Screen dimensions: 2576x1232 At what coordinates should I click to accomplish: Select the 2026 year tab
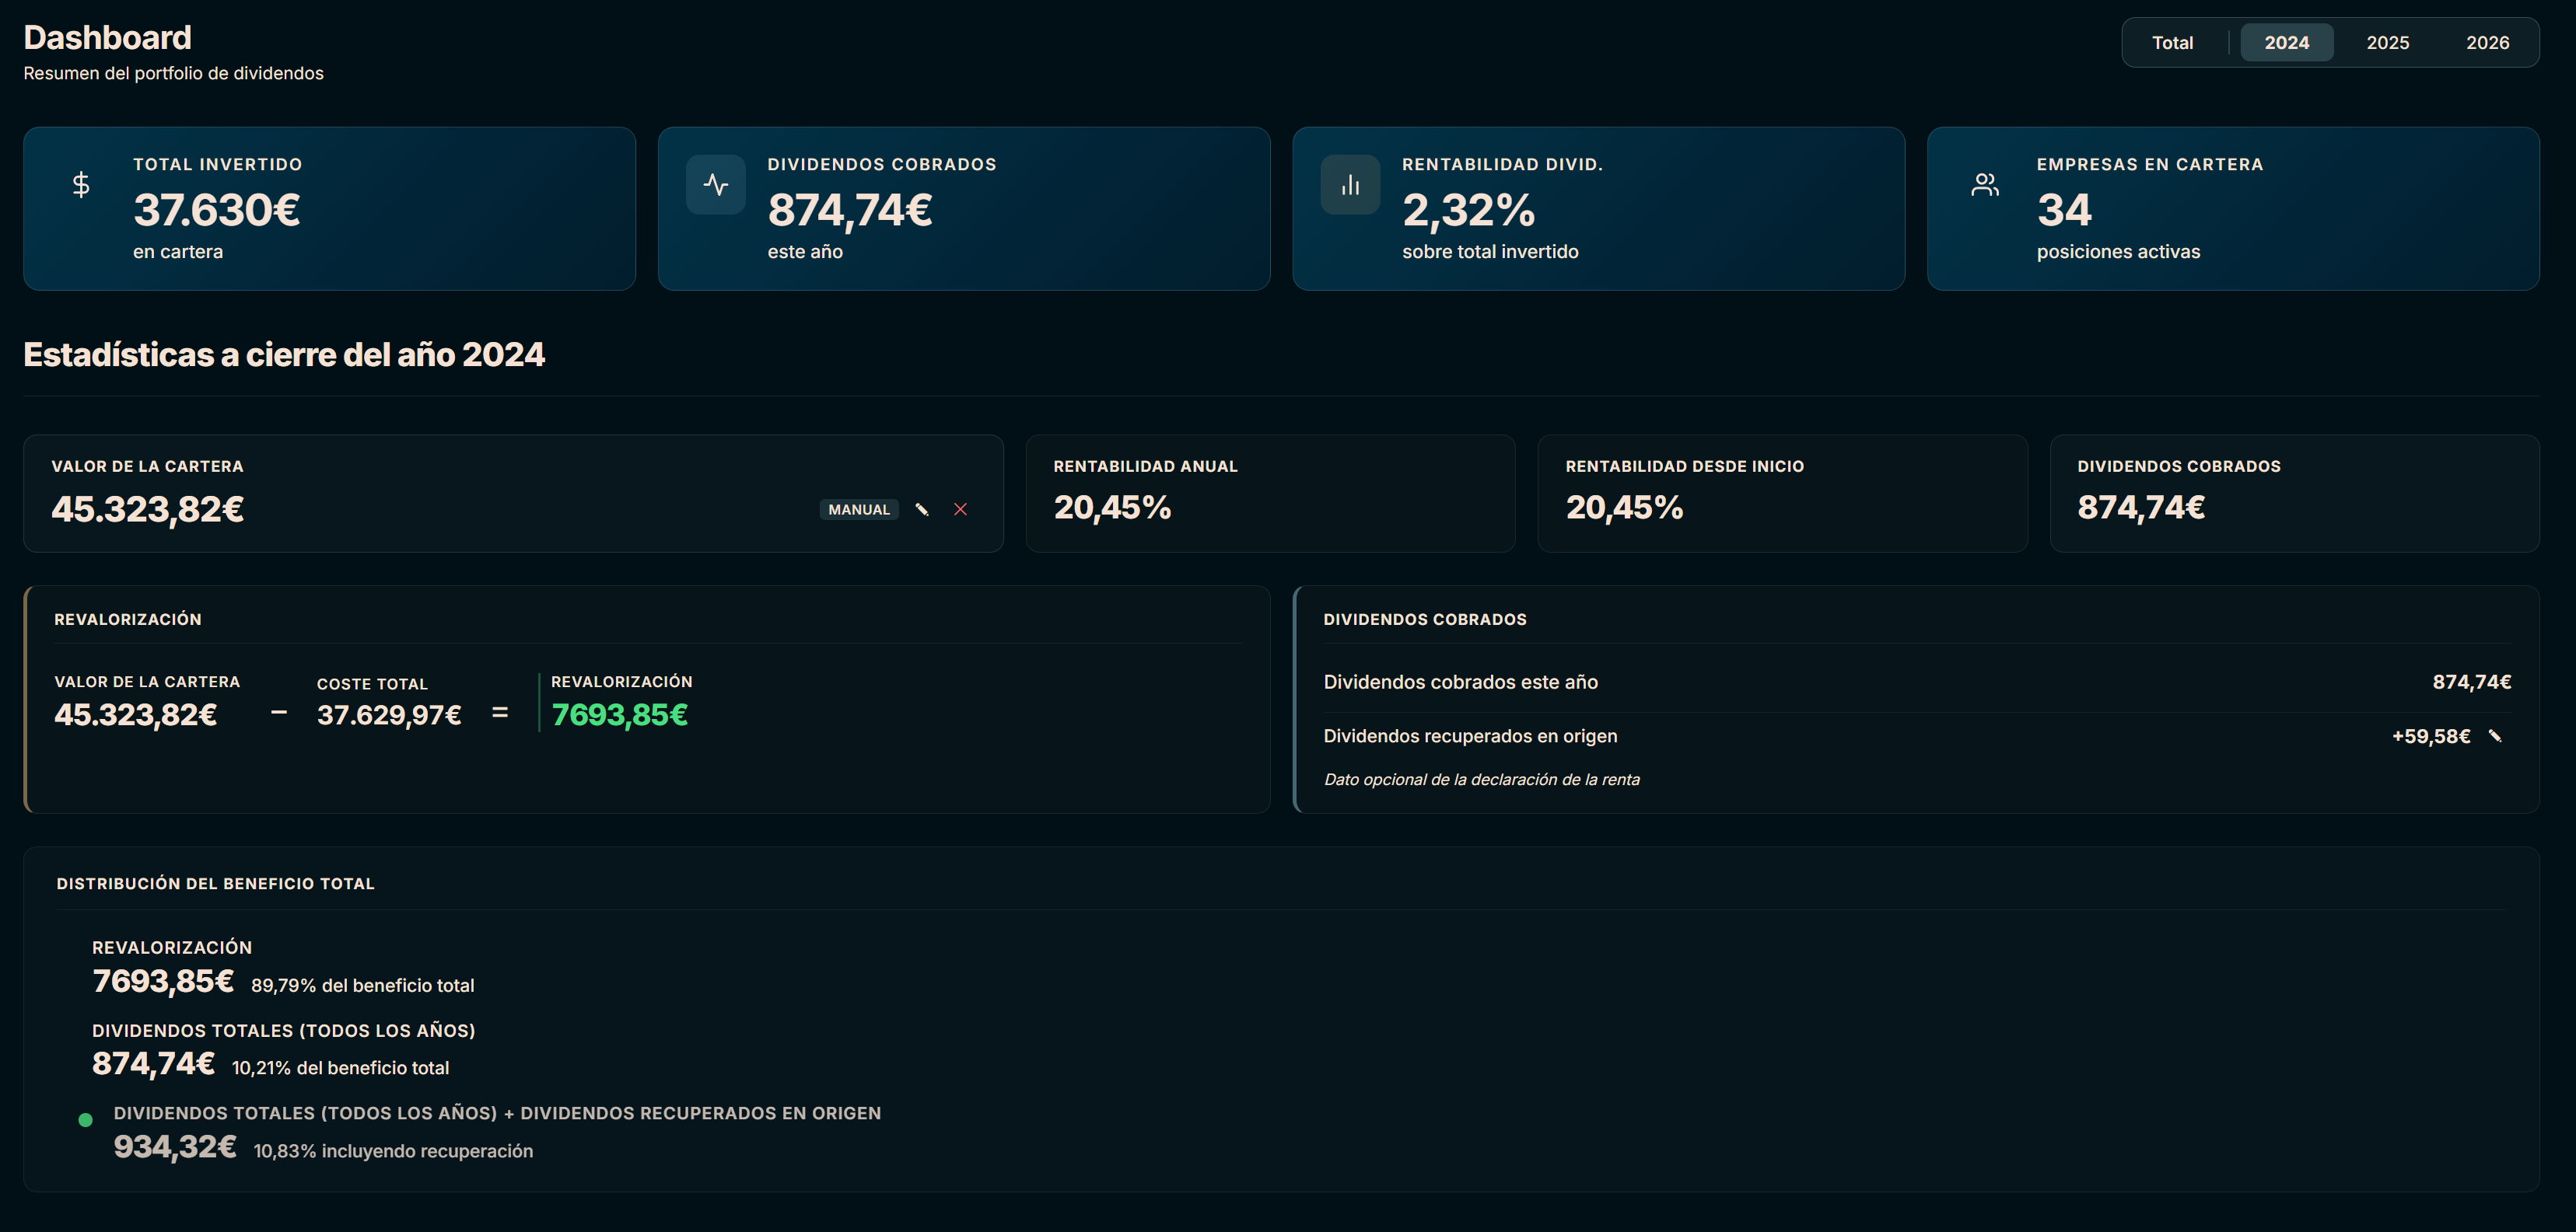(2487, 43)
